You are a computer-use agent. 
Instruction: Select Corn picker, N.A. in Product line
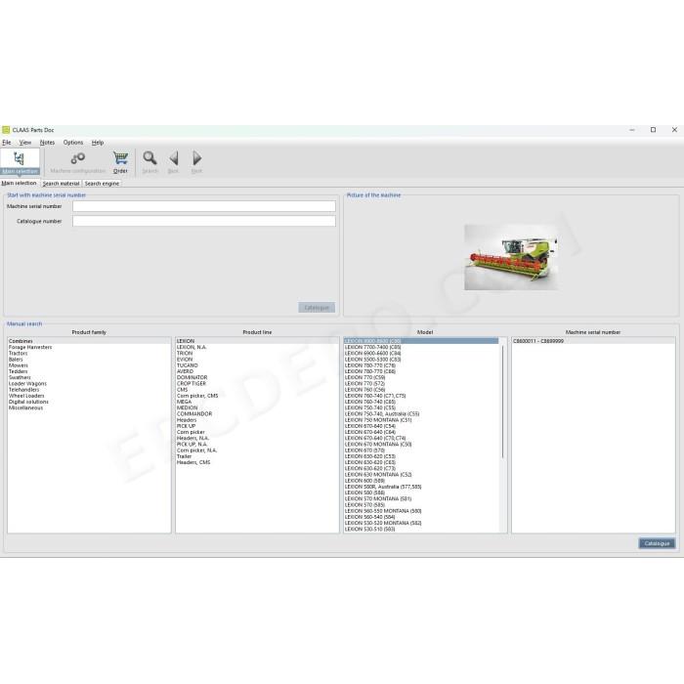tap(257, 450)
